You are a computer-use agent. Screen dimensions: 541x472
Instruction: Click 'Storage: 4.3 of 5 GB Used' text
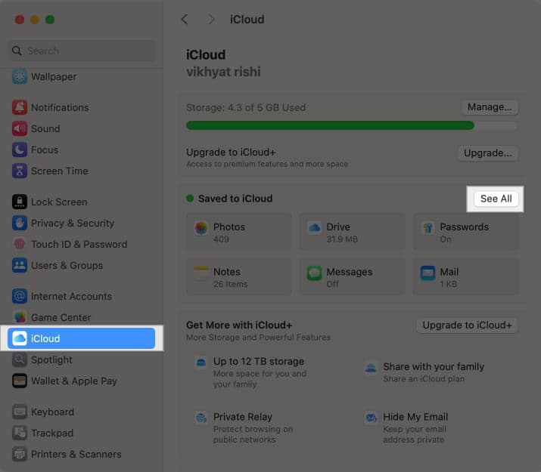click(246, 107)
